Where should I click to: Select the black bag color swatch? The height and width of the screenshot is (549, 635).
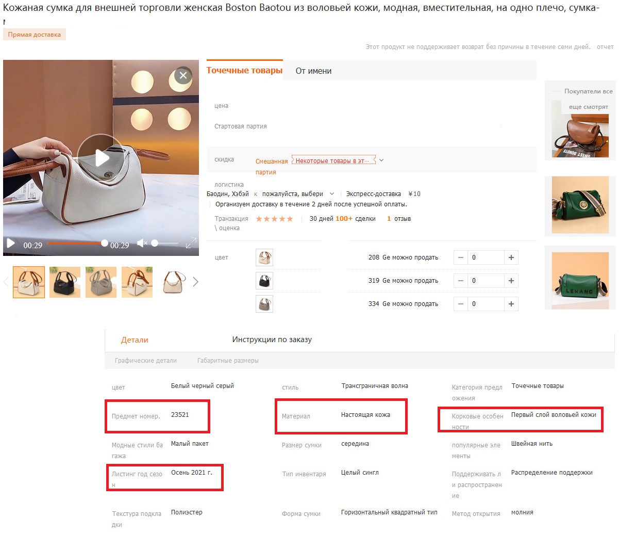pos(264,281)
